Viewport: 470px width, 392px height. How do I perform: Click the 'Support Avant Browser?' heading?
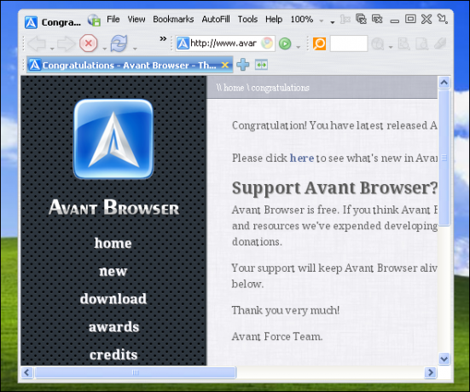tap(335, 188)
